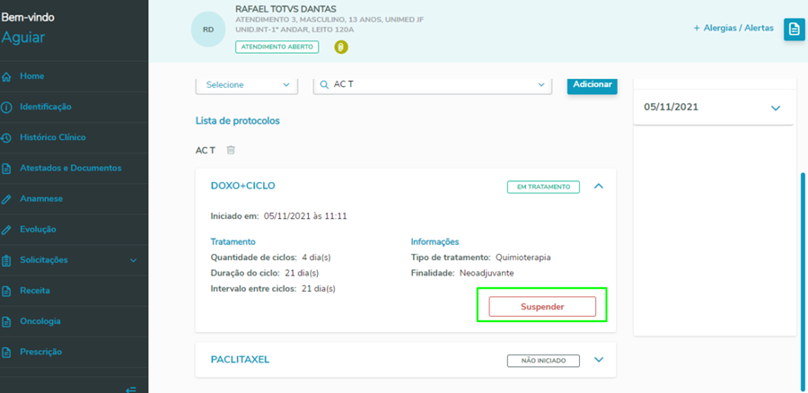The height and width of the screenshot is (393, 808).
Task: Go to Histórico Clínico
Action: 53,137
